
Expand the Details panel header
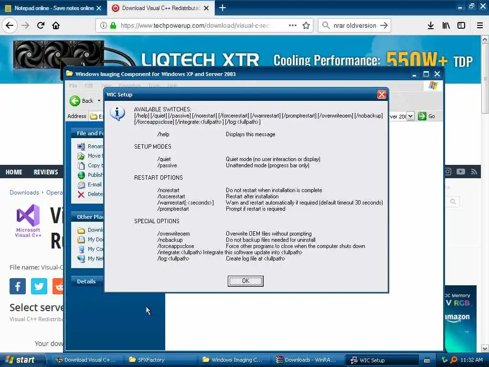88,281
